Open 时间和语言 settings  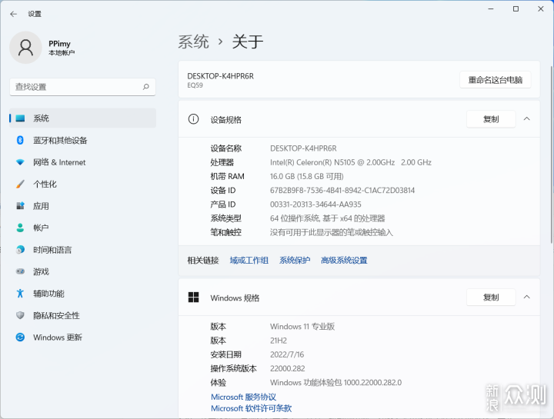(x=82, y=250)
